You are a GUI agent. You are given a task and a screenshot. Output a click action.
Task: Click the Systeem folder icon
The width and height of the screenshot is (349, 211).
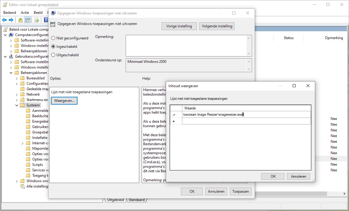(22, 105)
